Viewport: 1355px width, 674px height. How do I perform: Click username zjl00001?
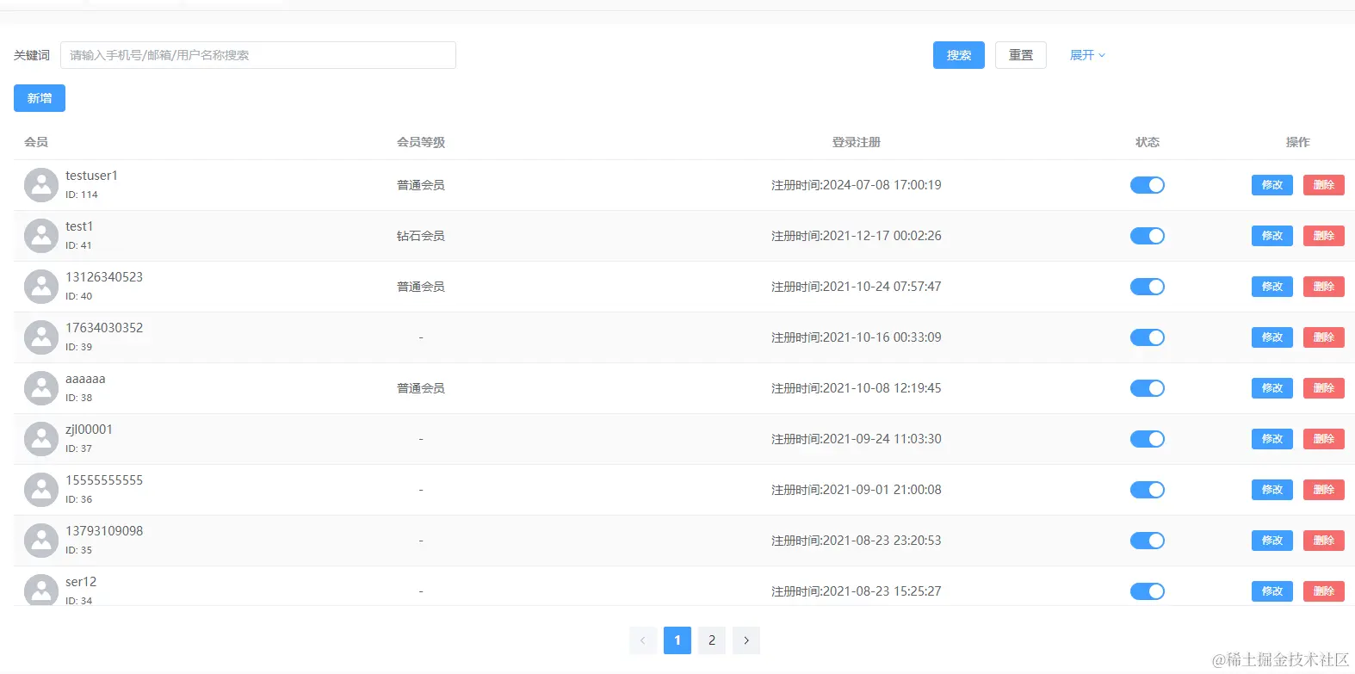tap(89, 430)
